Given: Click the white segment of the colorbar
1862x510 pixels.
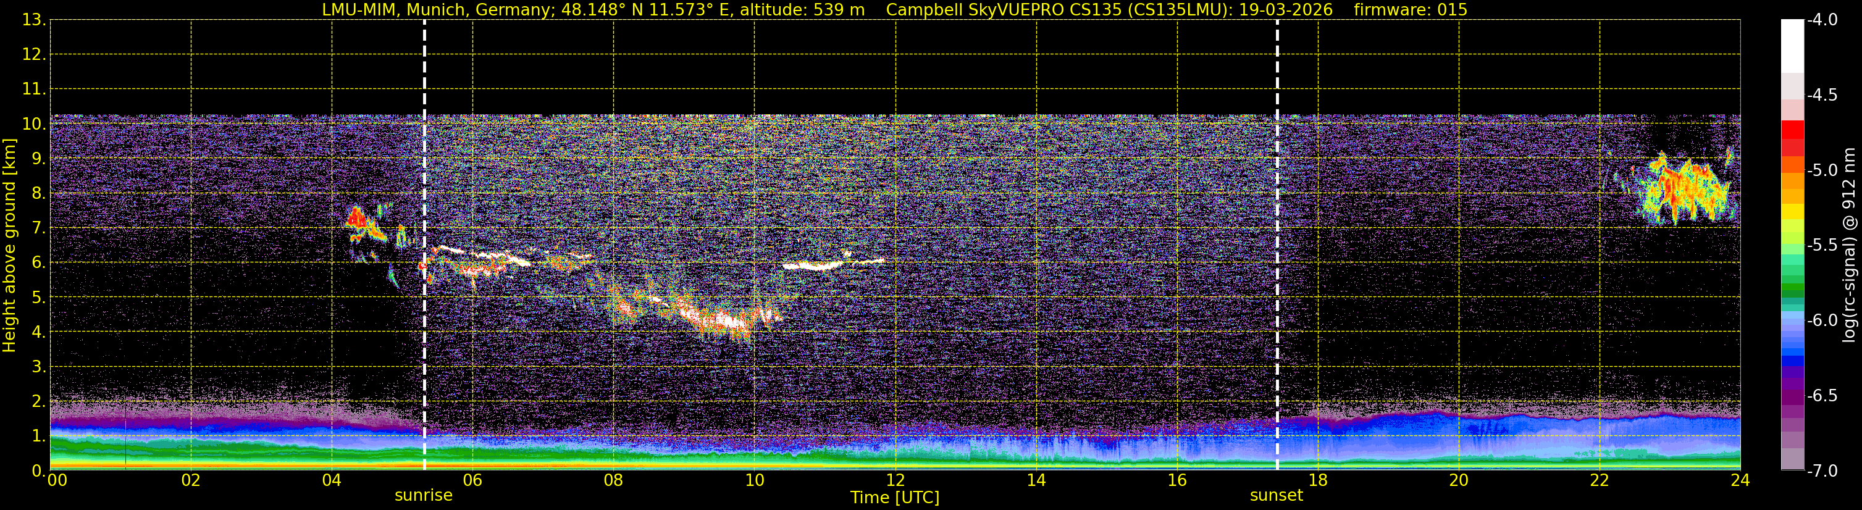Looking at the screenshot, I should click(1792, 46).
